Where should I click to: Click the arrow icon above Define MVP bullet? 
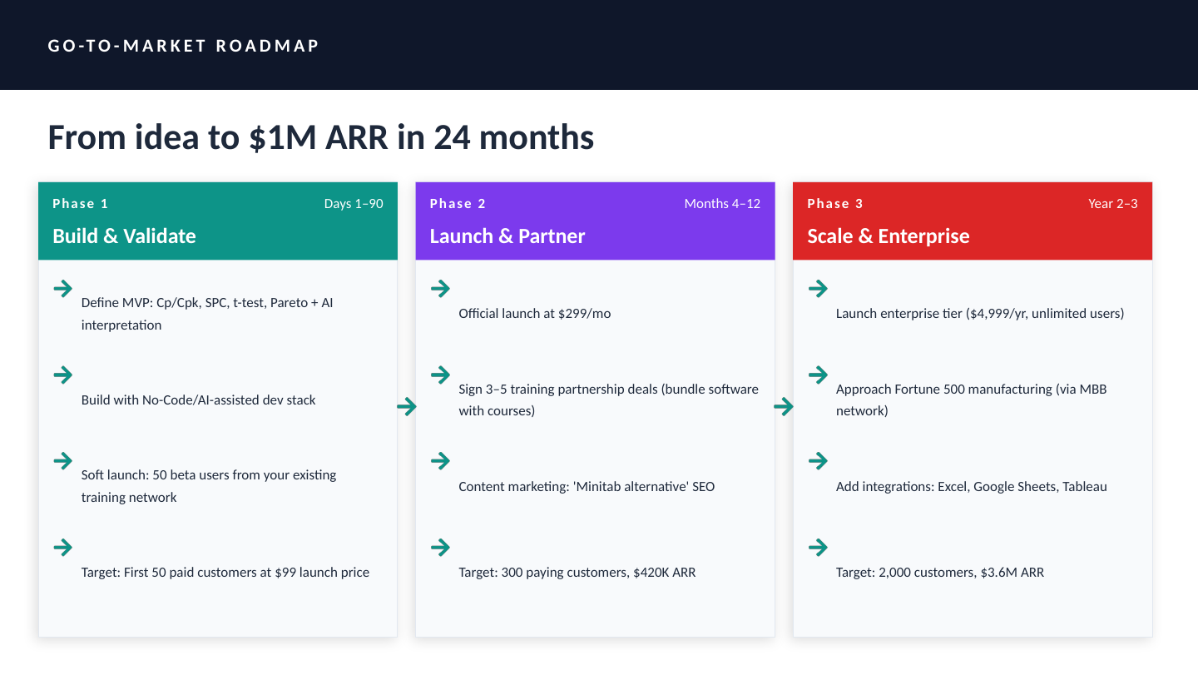62,289
